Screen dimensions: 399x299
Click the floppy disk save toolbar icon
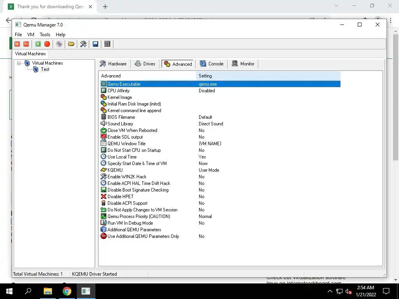click(95, 44)
